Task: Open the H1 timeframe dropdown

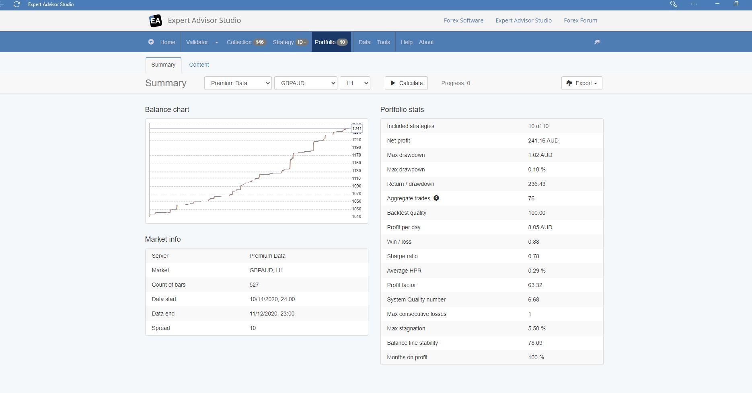Action: point(355,83)
